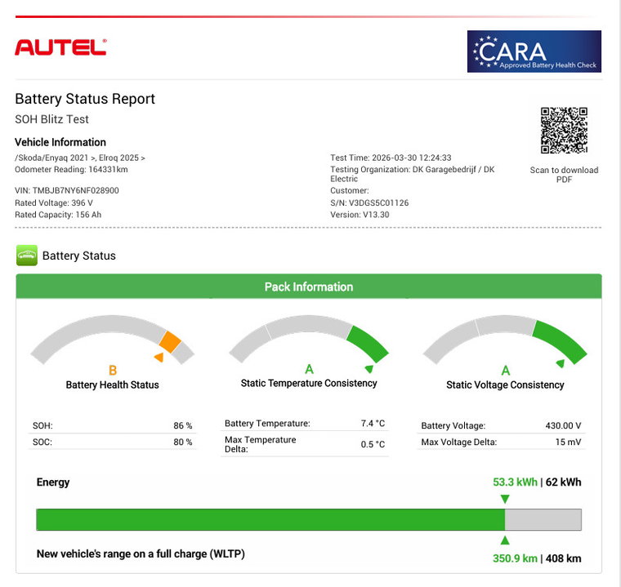Click the 'Static Voltage Consistency' label
This screenshot has width=621, height=587.
pyautogui.click(x=505, y=385)
